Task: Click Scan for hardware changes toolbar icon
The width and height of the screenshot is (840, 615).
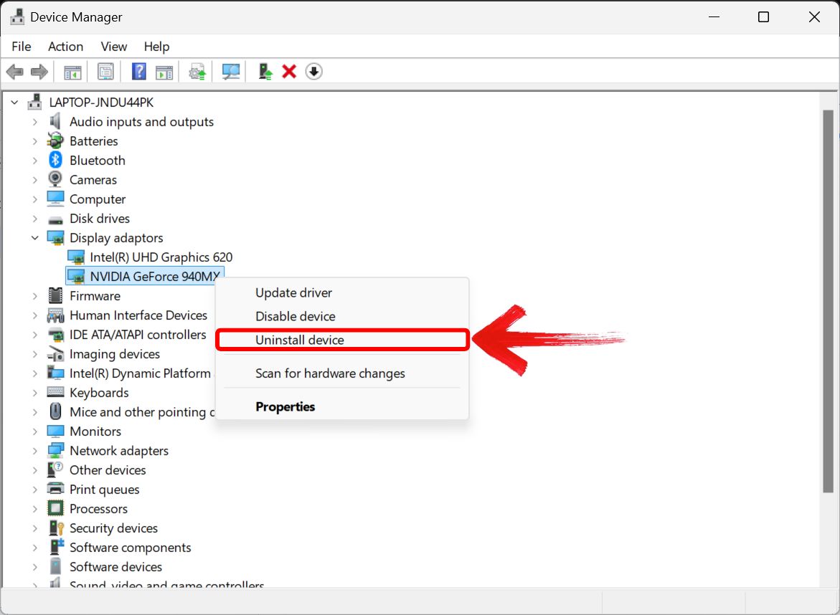Action: (231, 72)
